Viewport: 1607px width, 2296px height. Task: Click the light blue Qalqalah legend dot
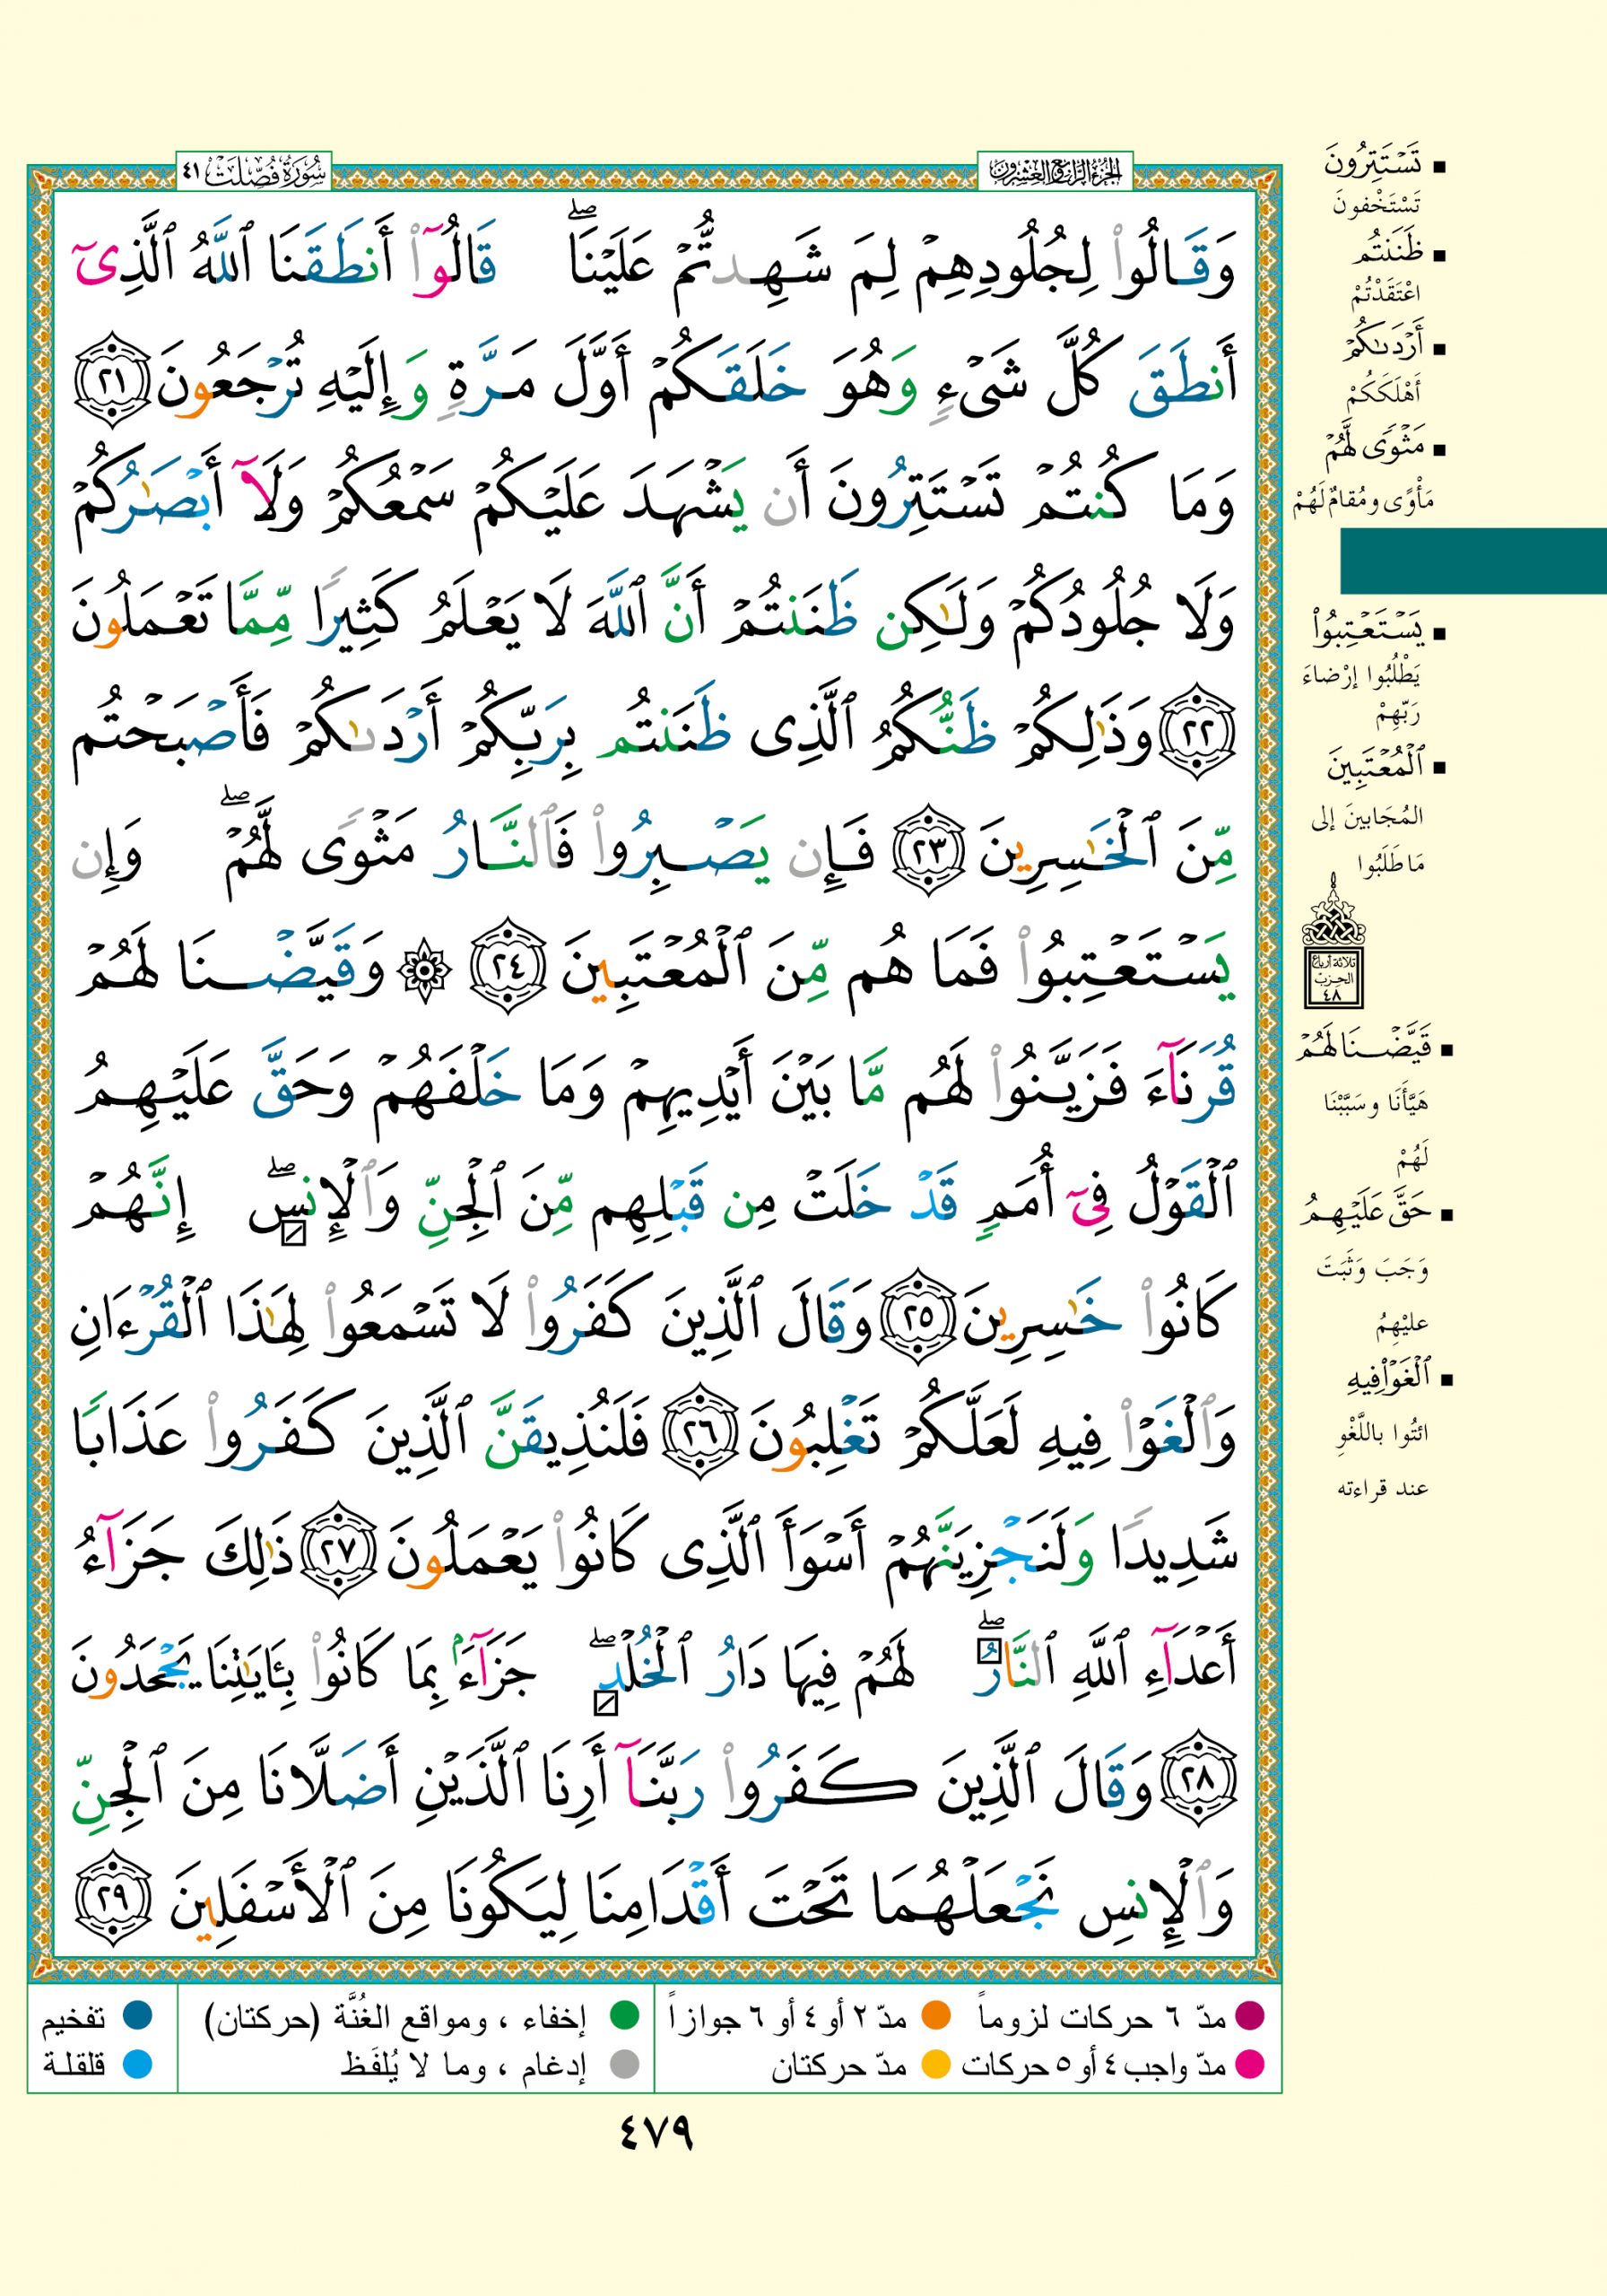coord(137,2063)
